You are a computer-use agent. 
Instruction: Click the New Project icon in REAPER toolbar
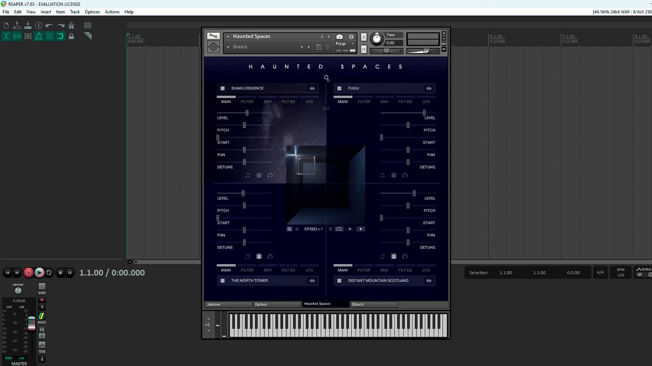click(6, 25)
